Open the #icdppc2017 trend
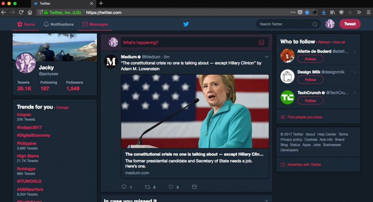The width and height of the screenshot is (373, 202). pyautogui.click(x=29, y=127)
